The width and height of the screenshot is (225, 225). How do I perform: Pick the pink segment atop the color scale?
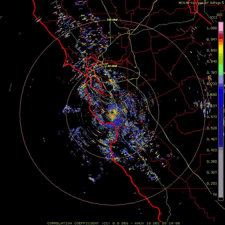tap(221, 26)
